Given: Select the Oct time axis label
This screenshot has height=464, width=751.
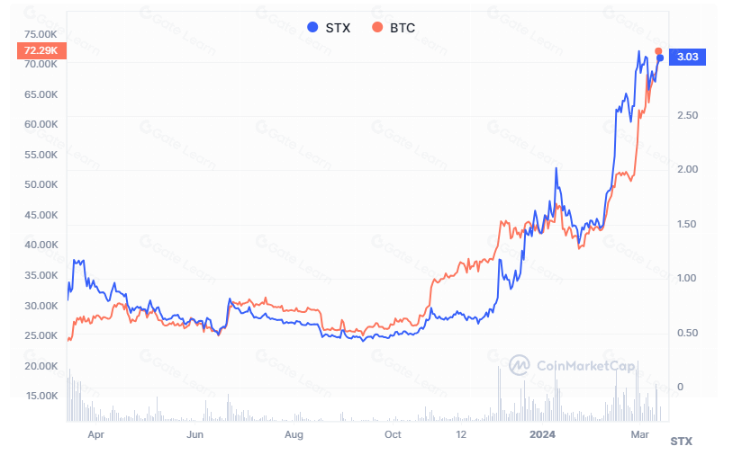Looking at the screenshot, I should 392,434.
